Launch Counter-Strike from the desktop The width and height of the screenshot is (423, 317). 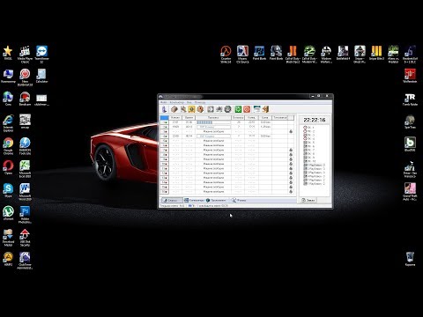226,55
